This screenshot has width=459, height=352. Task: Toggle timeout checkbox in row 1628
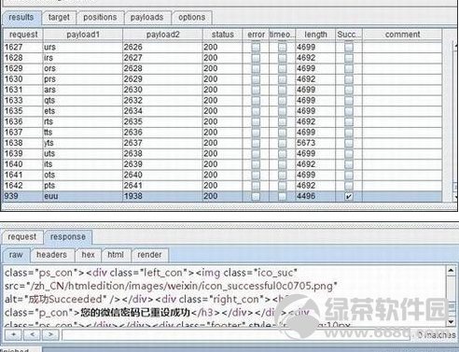pyautogui.click(x=282, y=58)
